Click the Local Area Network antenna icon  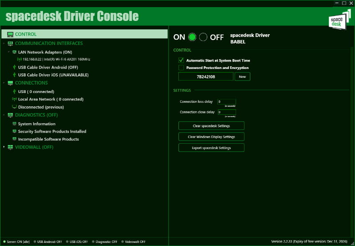(x=15, y=99)
